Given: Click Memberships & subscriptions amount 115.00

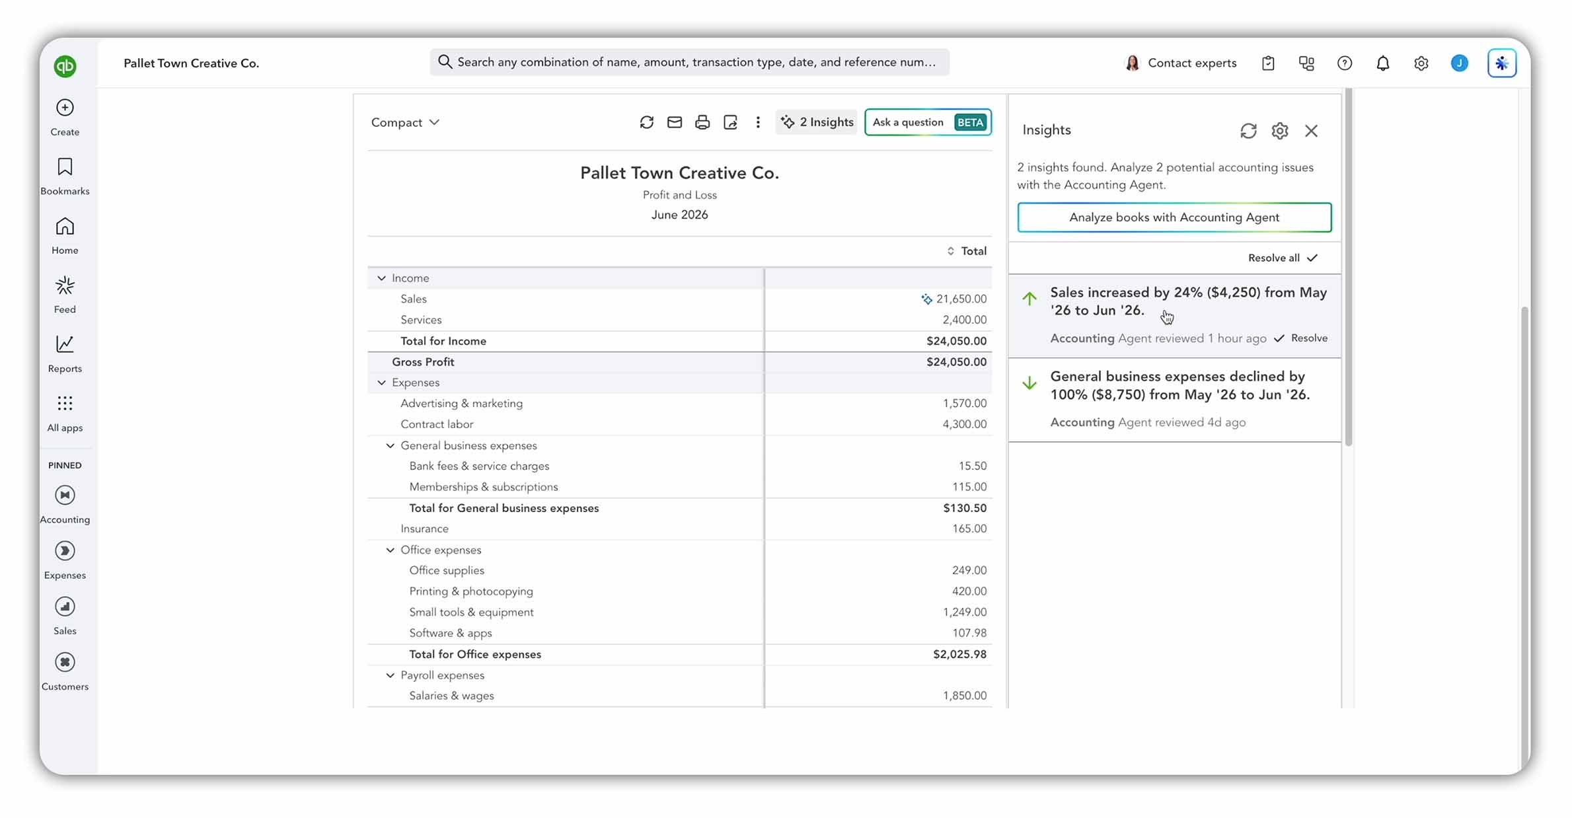Looking at the screenshot, I should click(x=969, y=487).
